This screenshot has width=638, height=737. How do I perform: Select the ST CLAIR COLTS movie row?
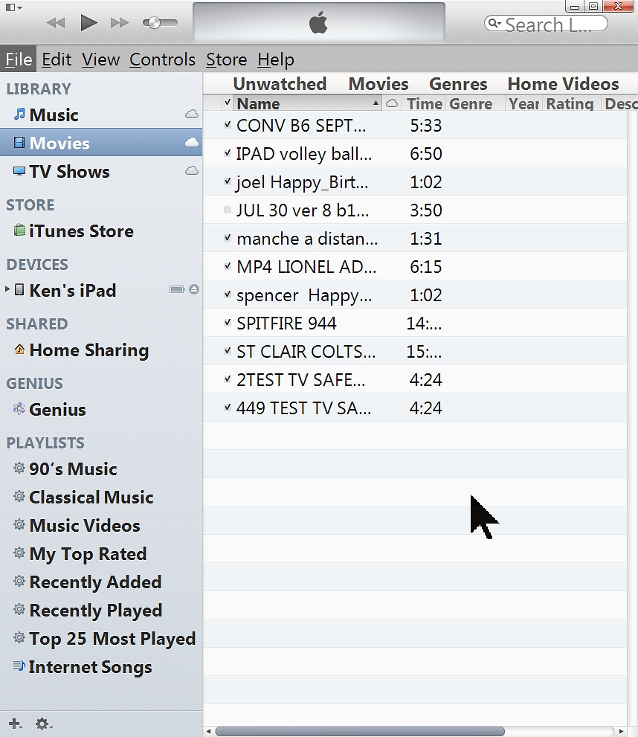(x=416, y=351)
